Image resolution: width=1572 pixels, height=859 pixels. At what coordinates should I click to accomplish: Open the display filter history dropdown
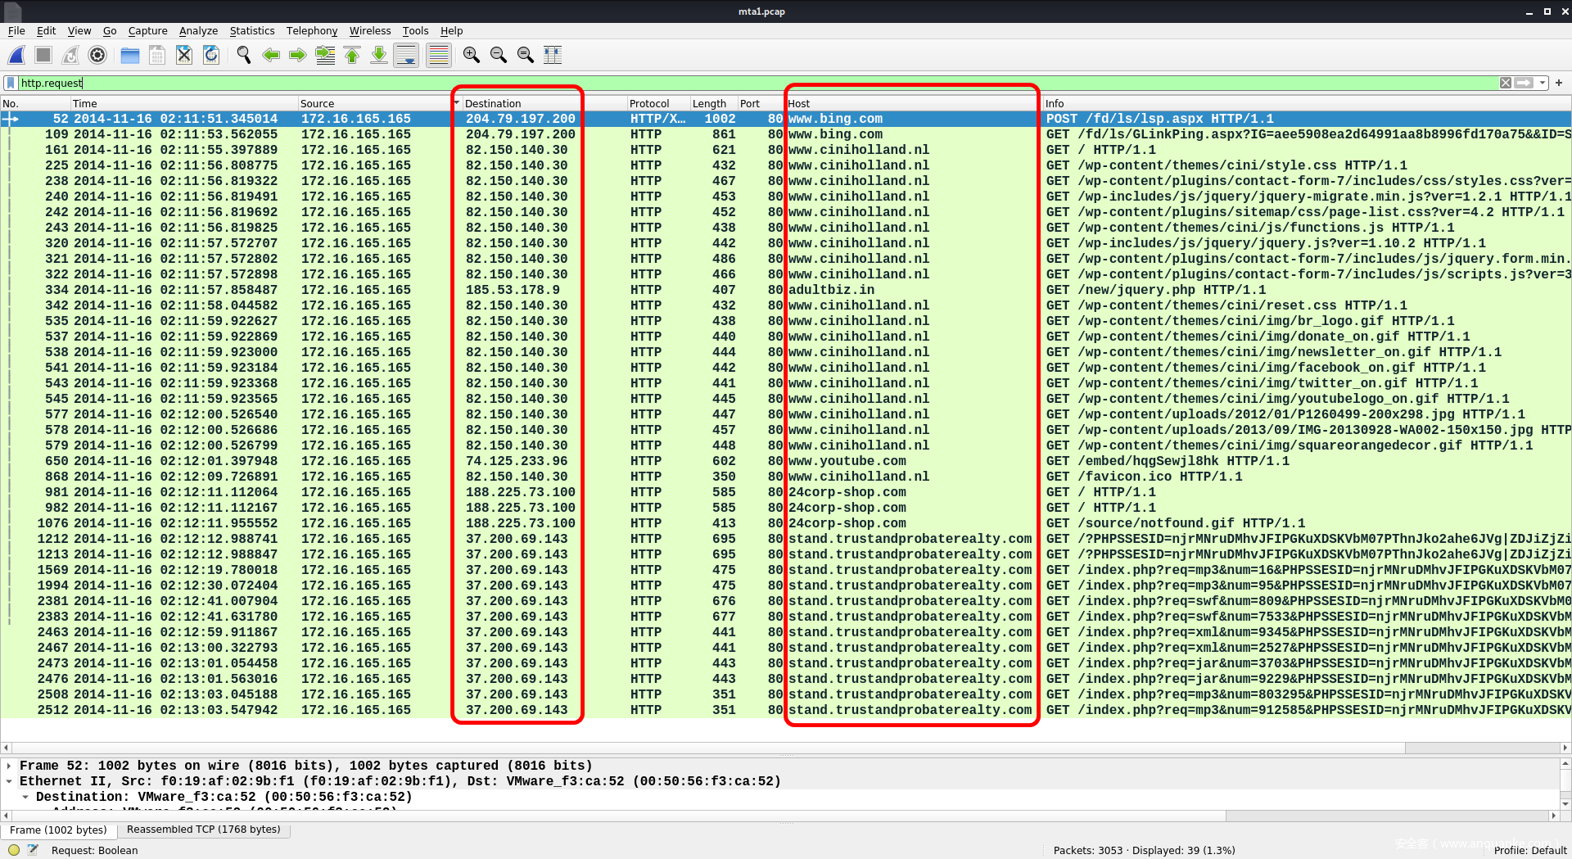coord(1543,83)
